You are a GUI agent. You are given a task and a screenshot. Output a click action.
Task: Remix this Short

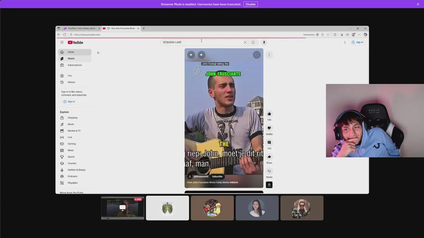tap(269, 171)
